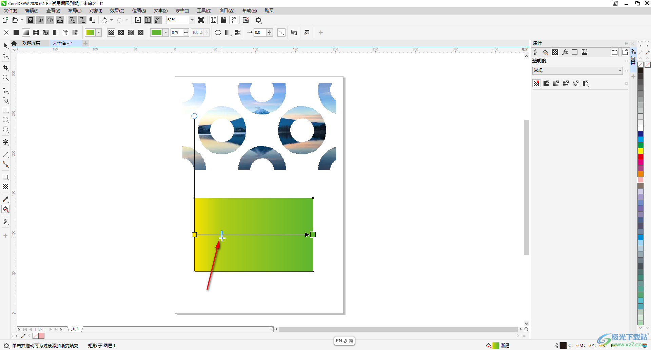Switch to the 欢迎屏幕 tab

(31, 43)
